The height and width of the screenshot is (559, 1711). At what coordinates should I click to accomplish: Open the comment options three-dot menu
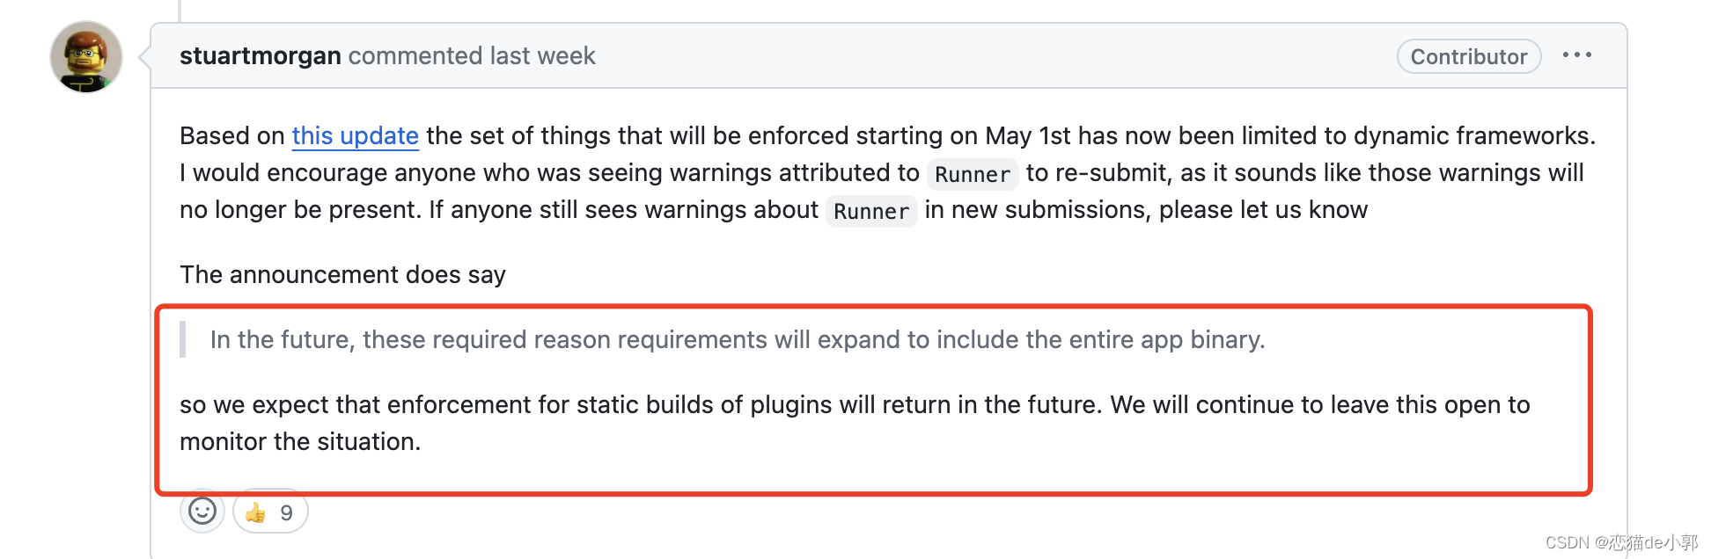pos(1576,55)
